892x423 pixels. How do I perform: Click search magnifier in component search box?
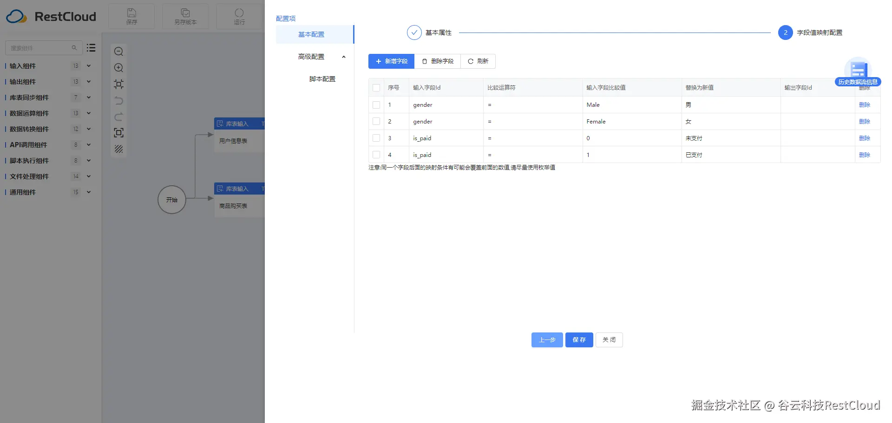click(74, 48)
